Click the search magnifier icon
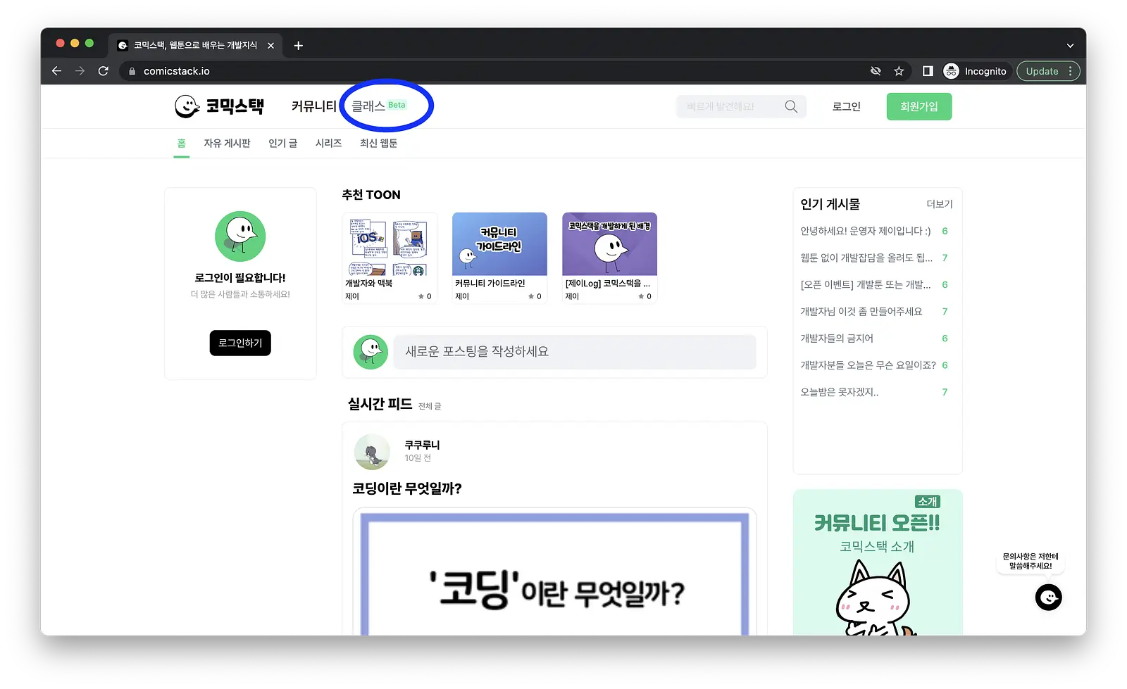The width and height of the screenshot is (1127, 689). coord(791,106)
